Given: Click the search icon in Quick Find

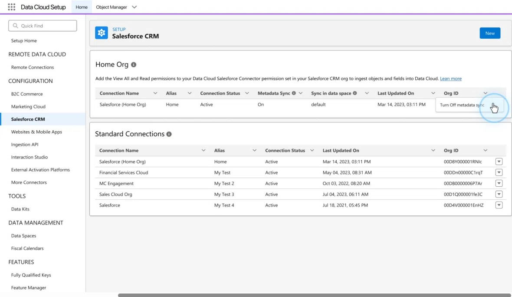Looking at the screenshot, I should (x=15, y=26).
